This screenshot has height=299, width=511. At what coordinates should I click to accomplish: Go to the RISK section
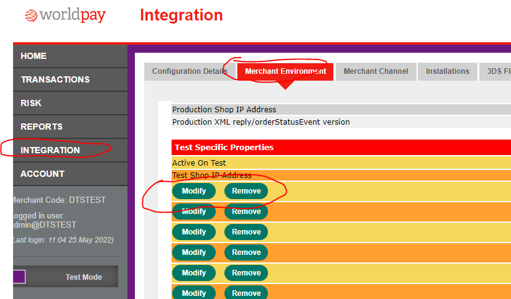(70, 103)
